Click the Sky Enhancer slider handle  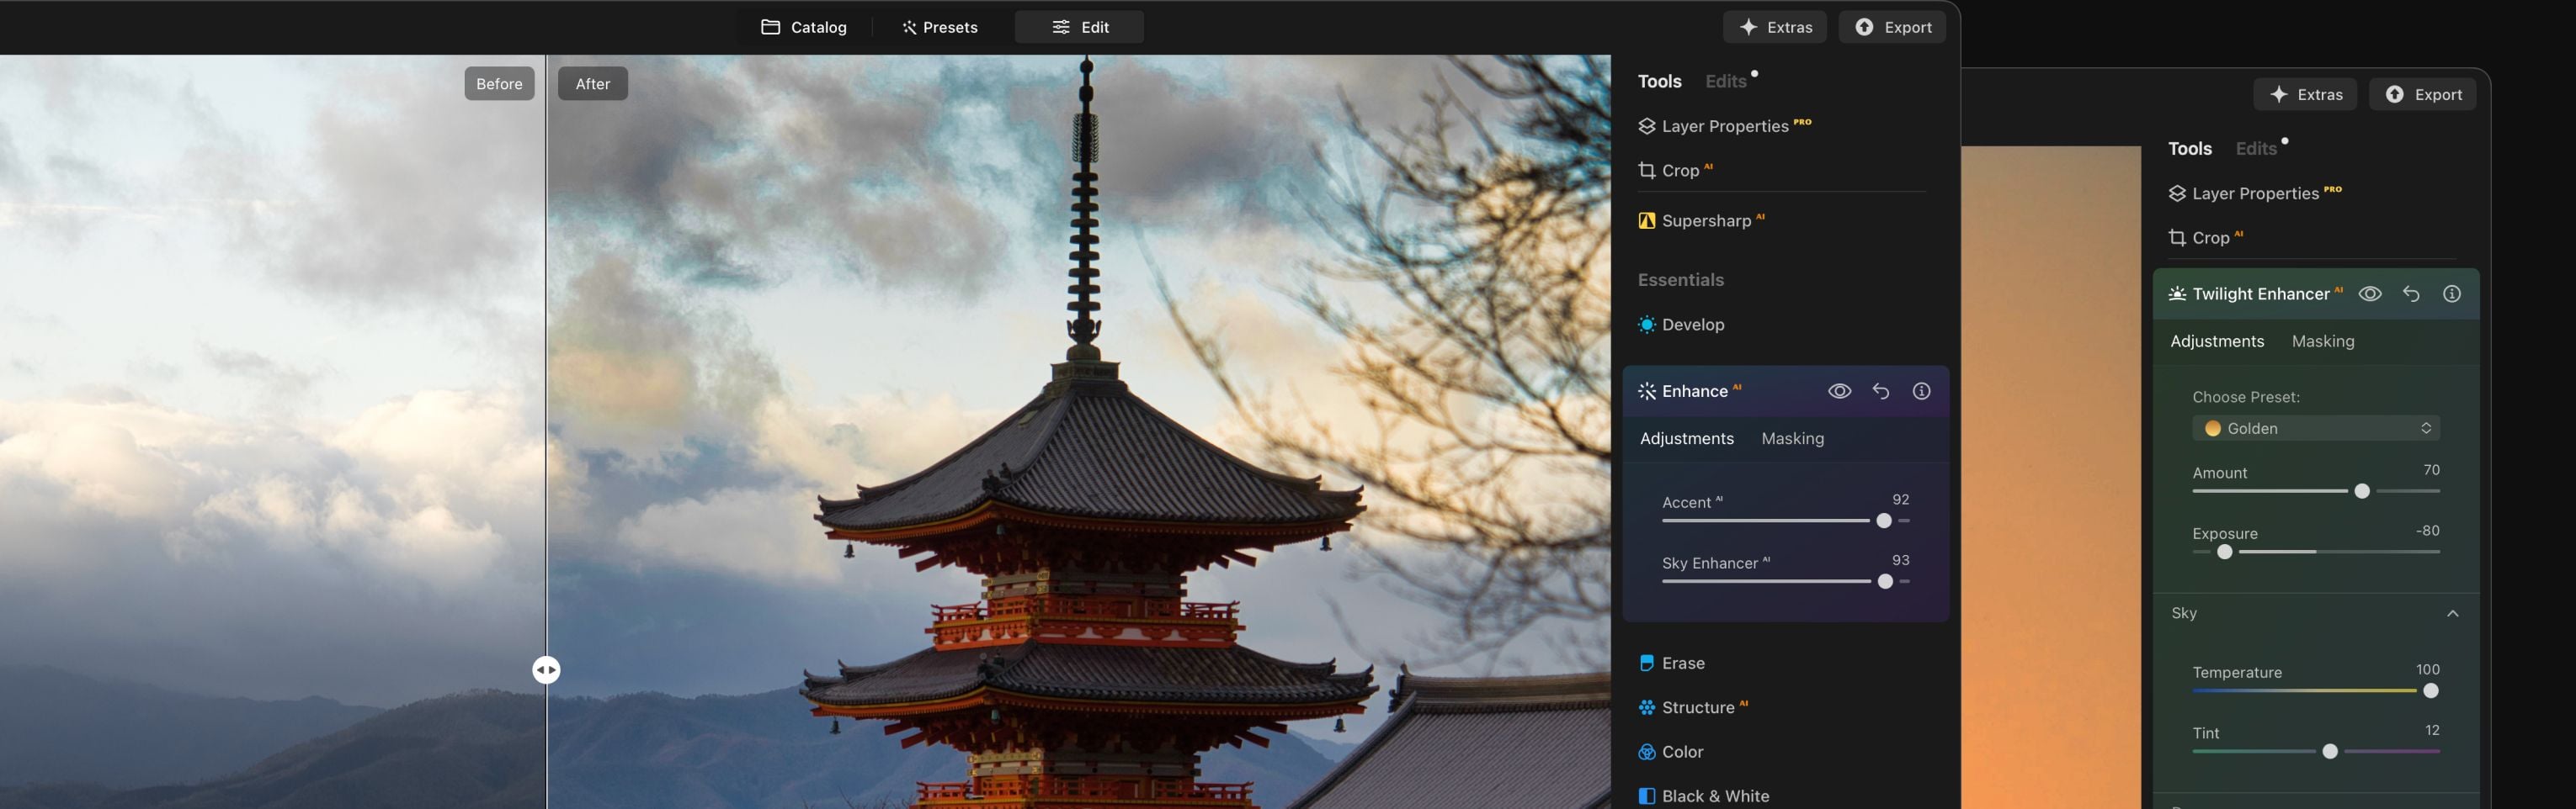click(x=1885, y=581)
